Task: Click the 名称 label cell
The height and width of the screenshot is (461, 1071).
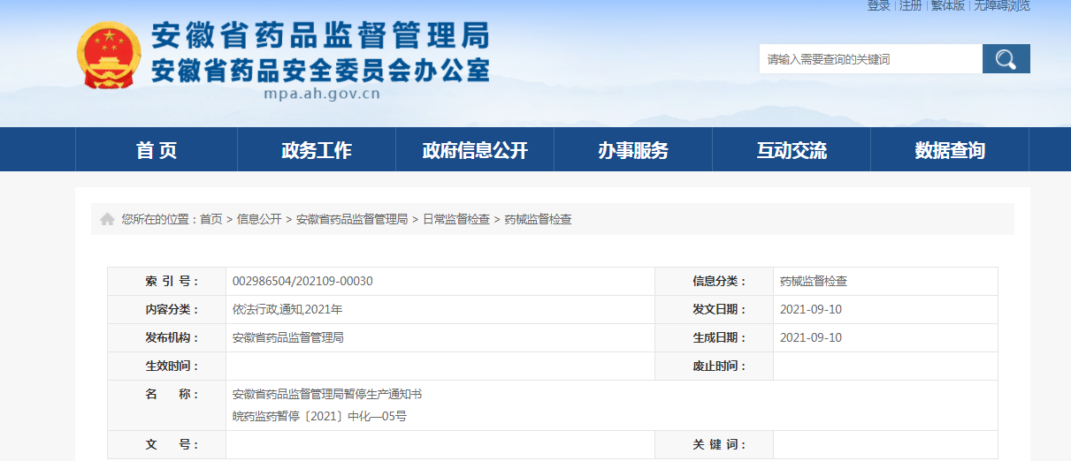Action: [167, 405]
